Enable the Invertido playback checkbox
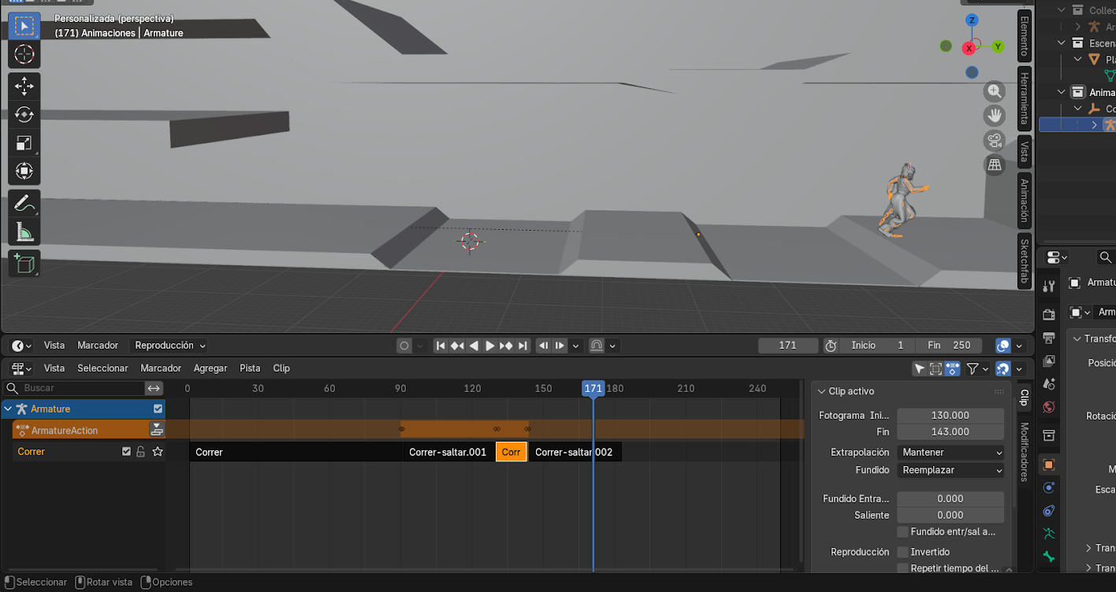Viewport: 1116px width, 592px height. click(903, 552)
